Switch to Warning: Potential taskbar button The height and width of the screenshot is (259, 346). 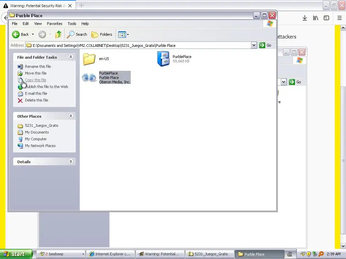coord(160,254)
